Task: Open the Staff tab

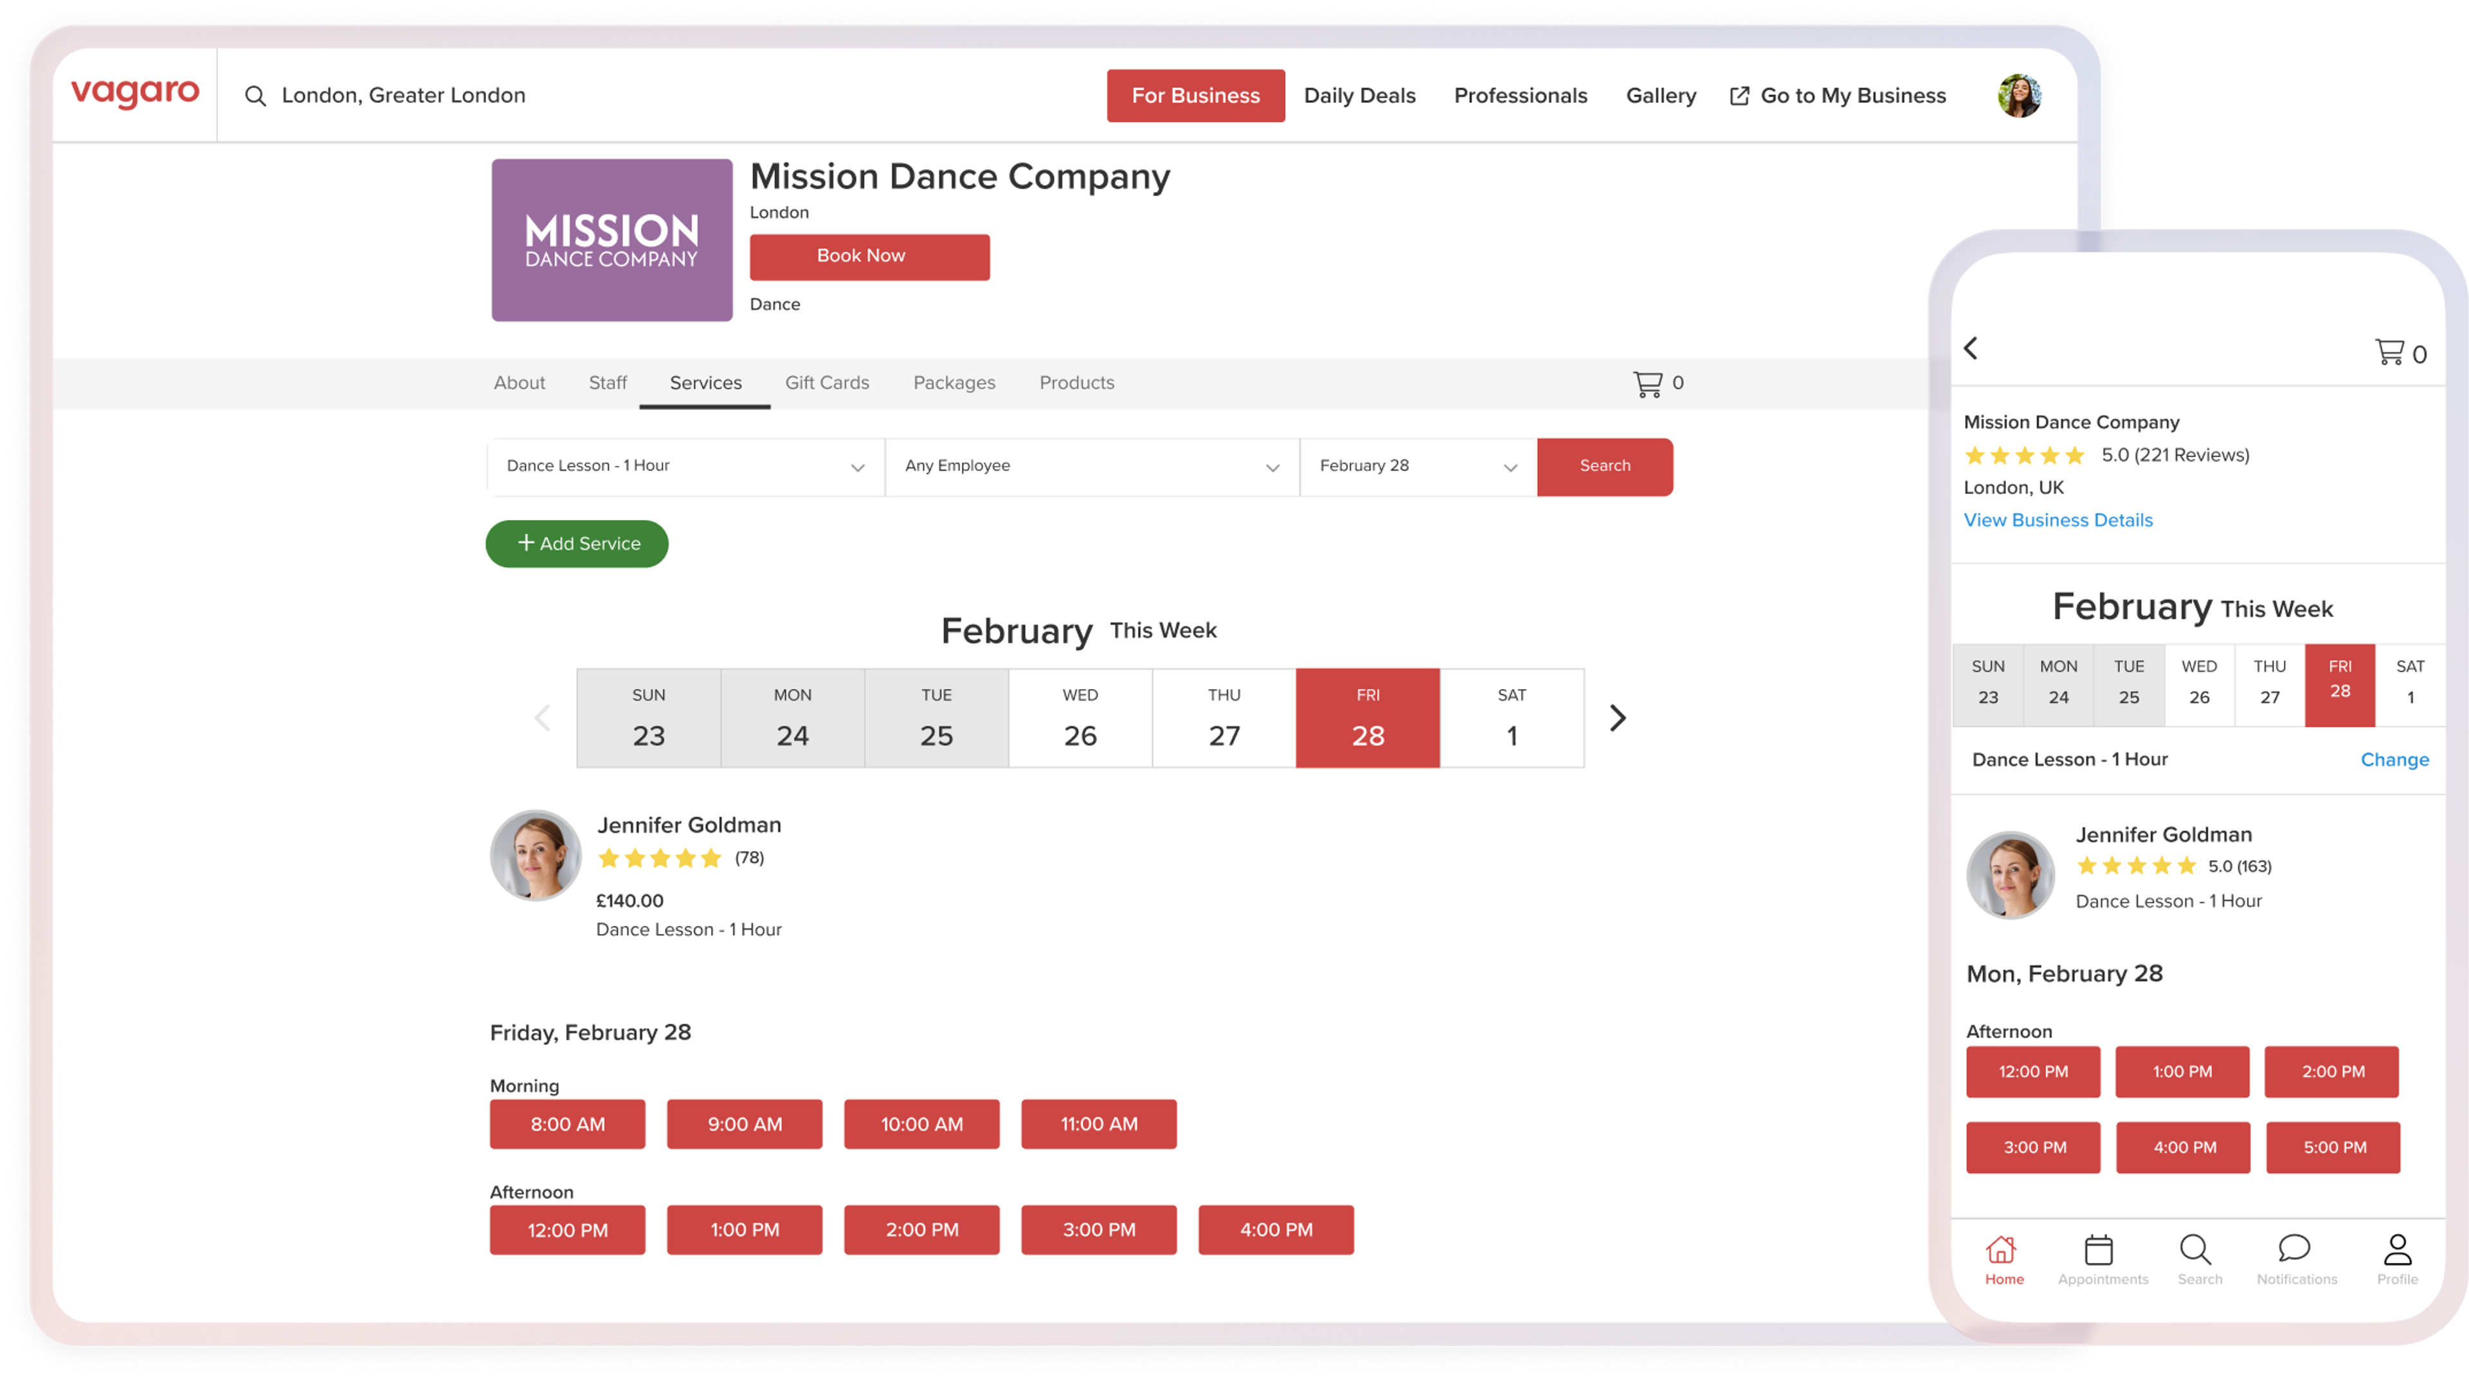Action: (608, 383)
